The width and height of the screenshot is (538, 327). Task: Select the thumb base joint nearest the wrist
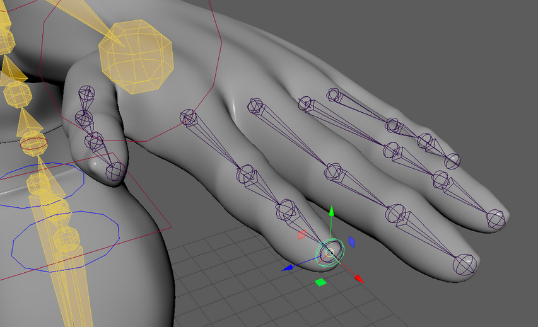(86, 94)
